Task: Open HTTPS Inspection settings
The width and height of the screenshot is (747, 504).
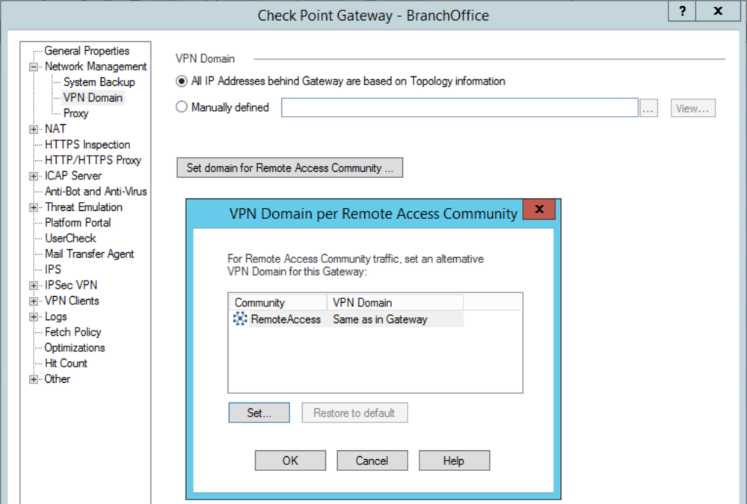Action: [x=87, y=144]
